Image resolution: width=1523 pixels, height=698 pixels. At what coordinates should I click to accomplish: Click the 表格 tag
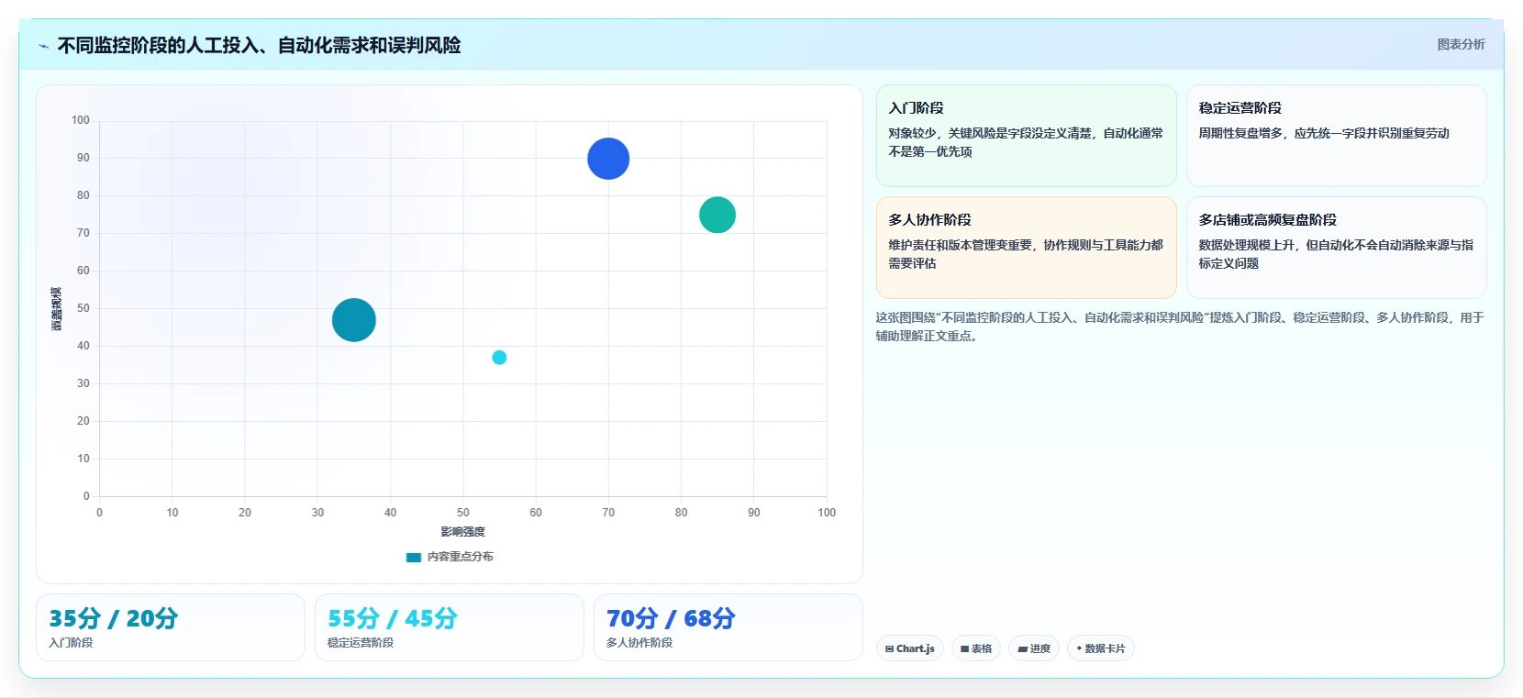click(976, 648)
